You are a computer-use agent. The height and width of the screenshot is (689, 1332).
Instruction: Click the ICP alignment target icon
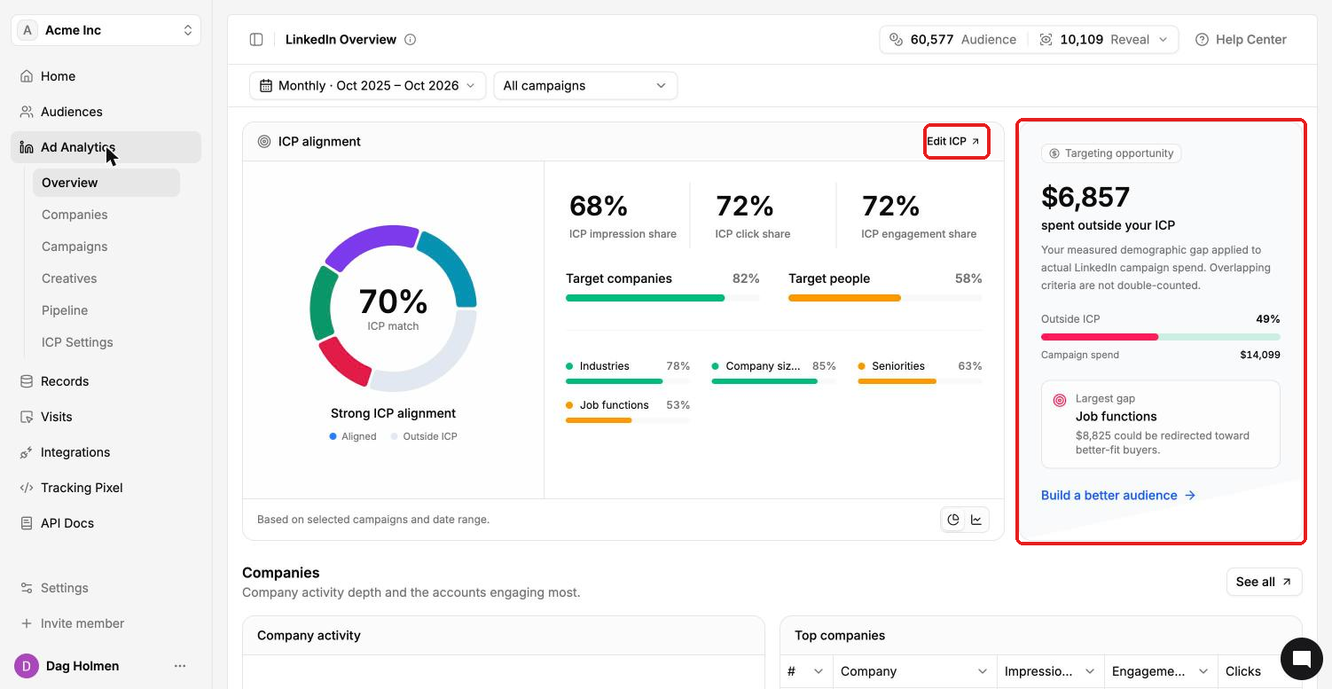coord(263,141)
